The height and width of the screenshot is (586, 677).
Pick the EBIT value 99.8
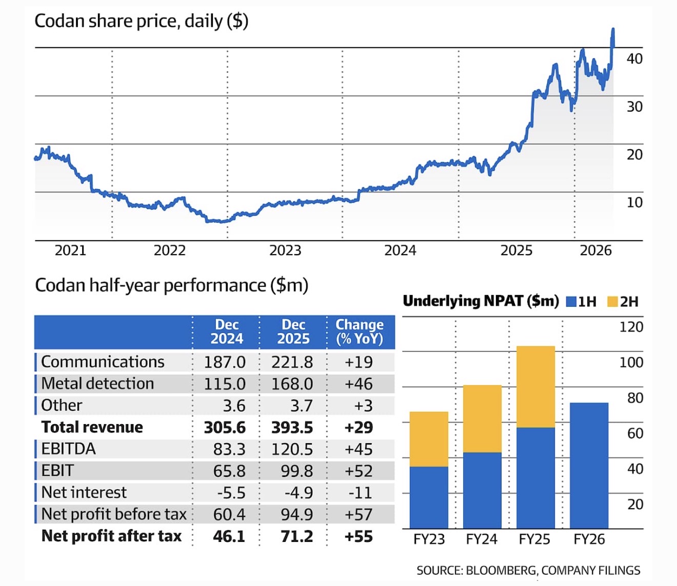click(296, 471)
